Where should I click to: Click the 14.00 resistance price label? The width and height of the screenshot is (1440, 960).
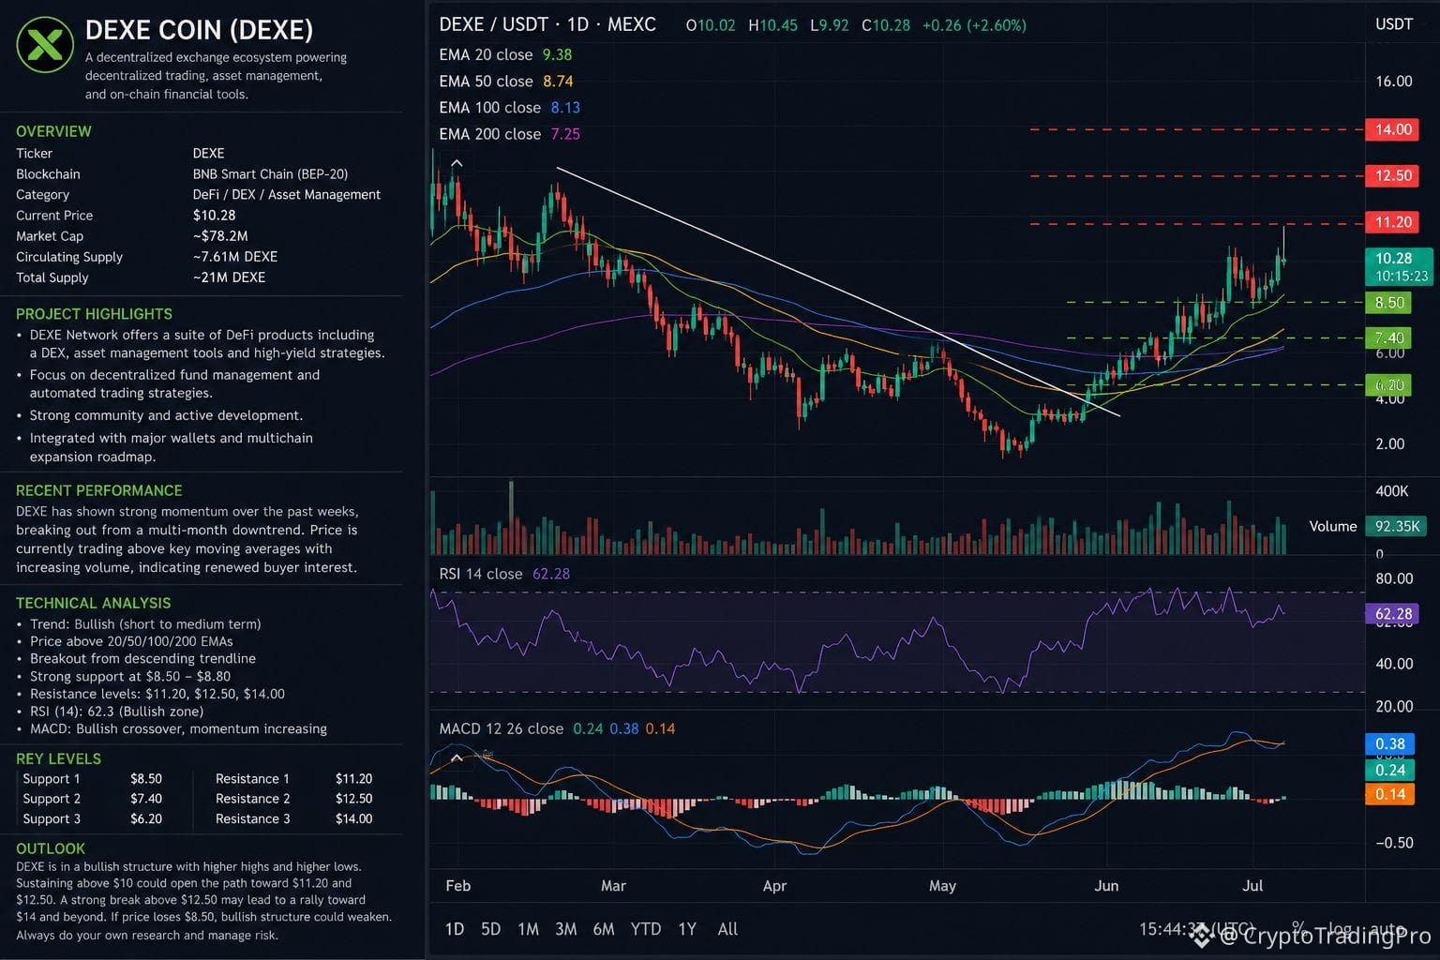tap(1392, 129)
